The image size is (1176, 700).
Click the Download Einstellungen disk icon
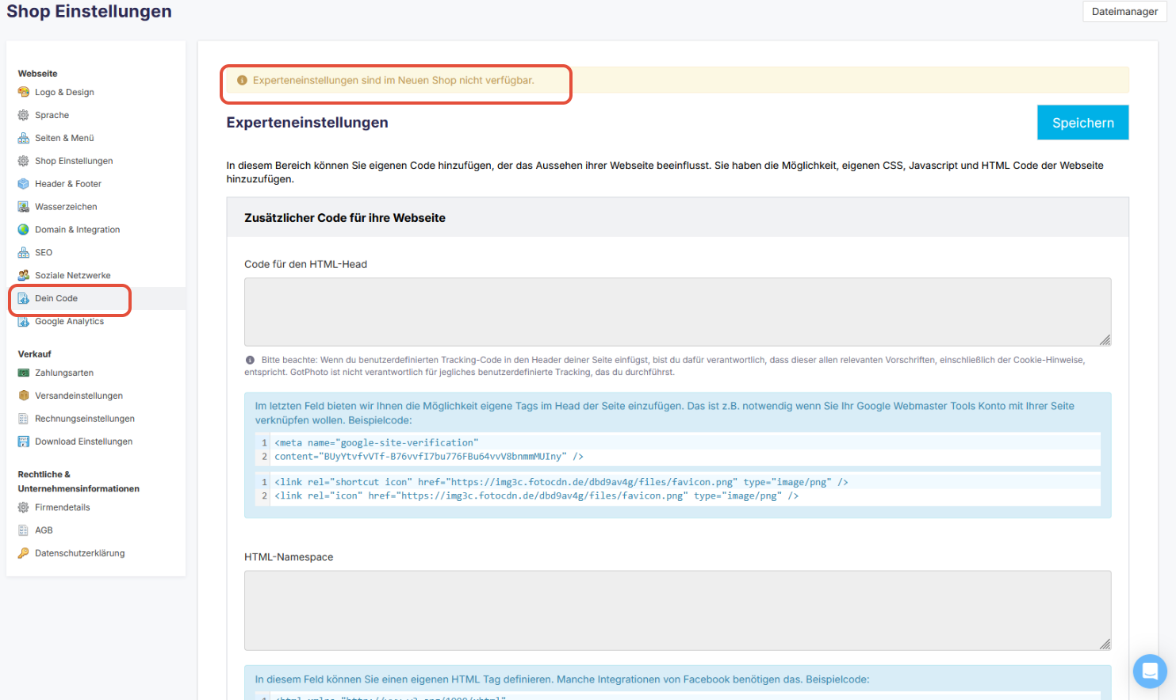24,442
